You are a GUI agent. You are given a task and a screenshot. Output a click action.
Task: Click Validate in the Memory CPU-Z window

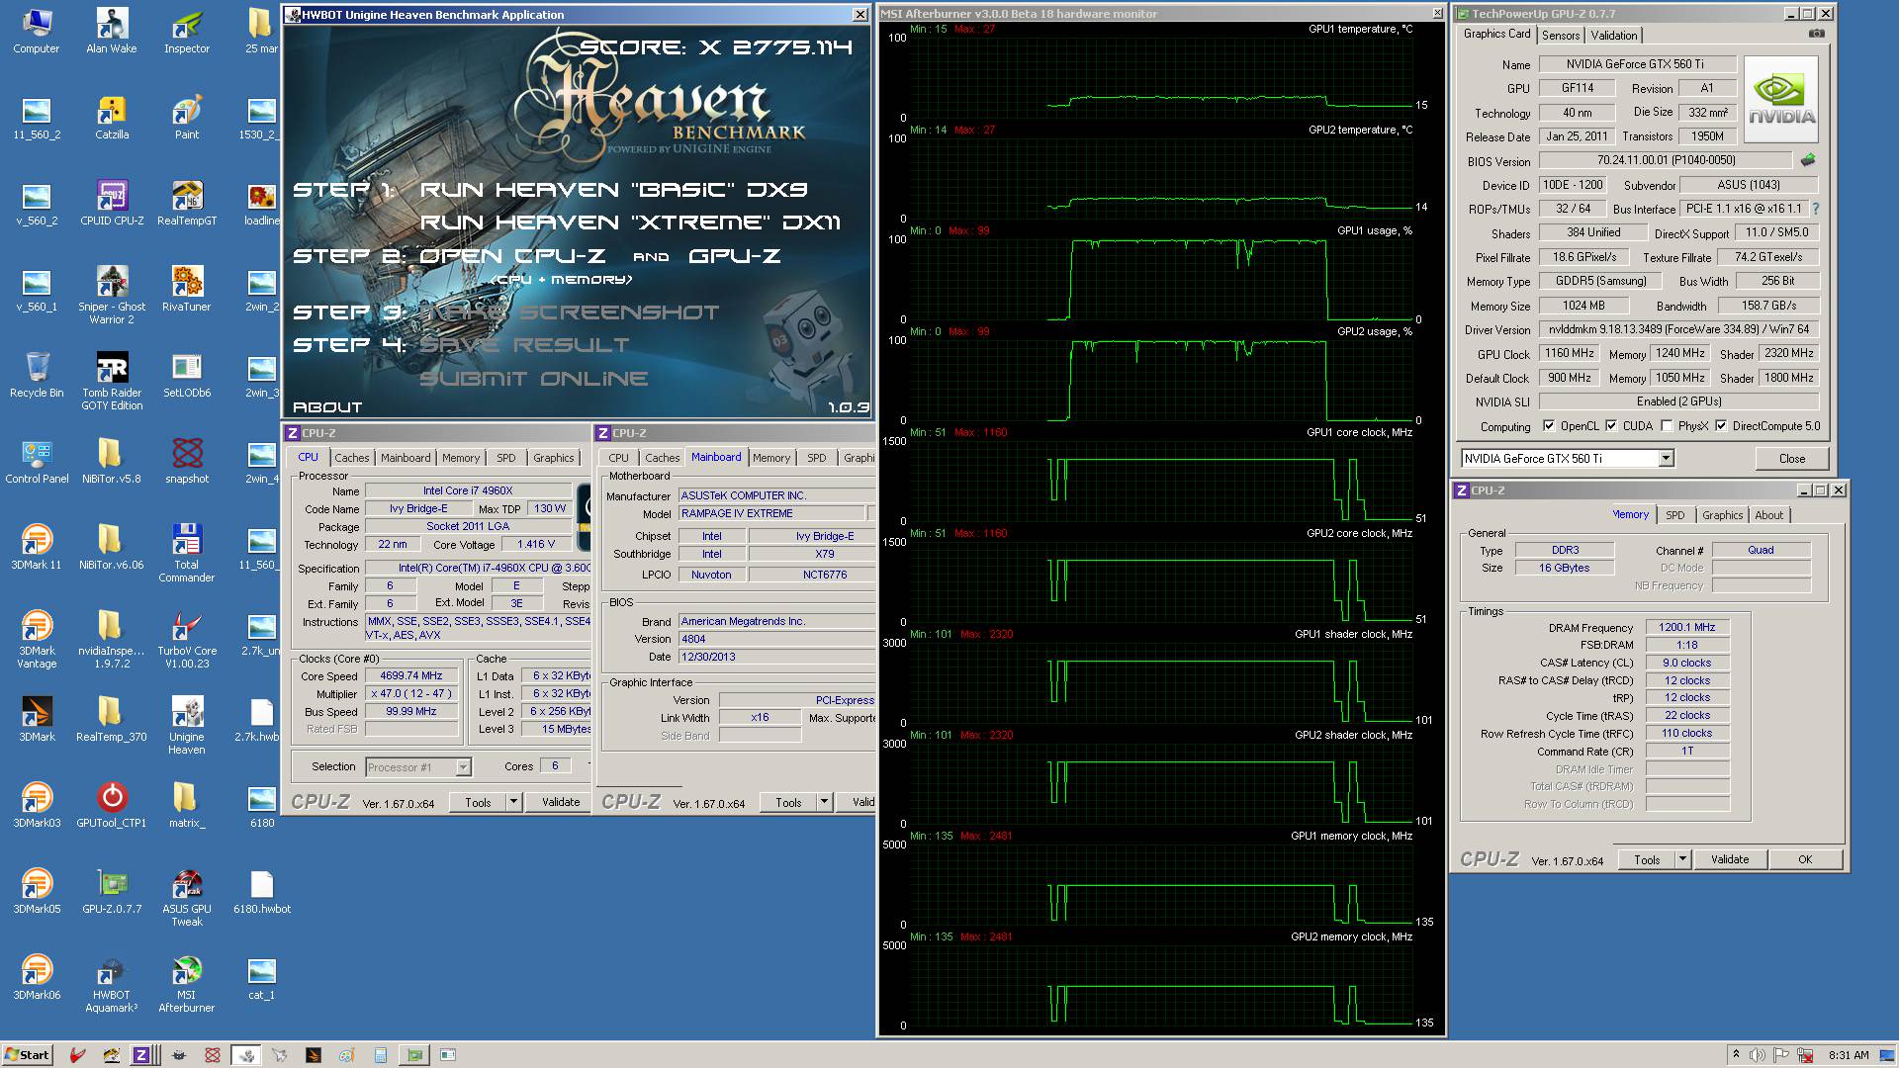tap(1729, 859)
